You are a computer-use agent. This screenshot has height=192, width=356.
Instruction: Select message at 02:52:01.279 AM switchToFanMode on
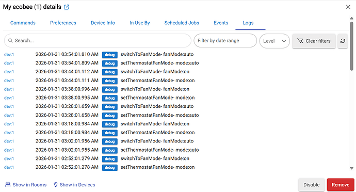tap(155, 158)
